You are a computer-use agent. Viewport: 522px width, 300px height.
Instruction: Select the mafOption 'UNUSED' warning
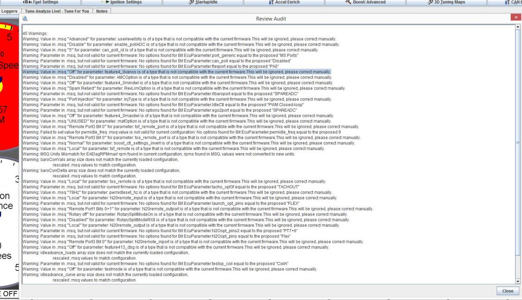click(x=178, y=121)
